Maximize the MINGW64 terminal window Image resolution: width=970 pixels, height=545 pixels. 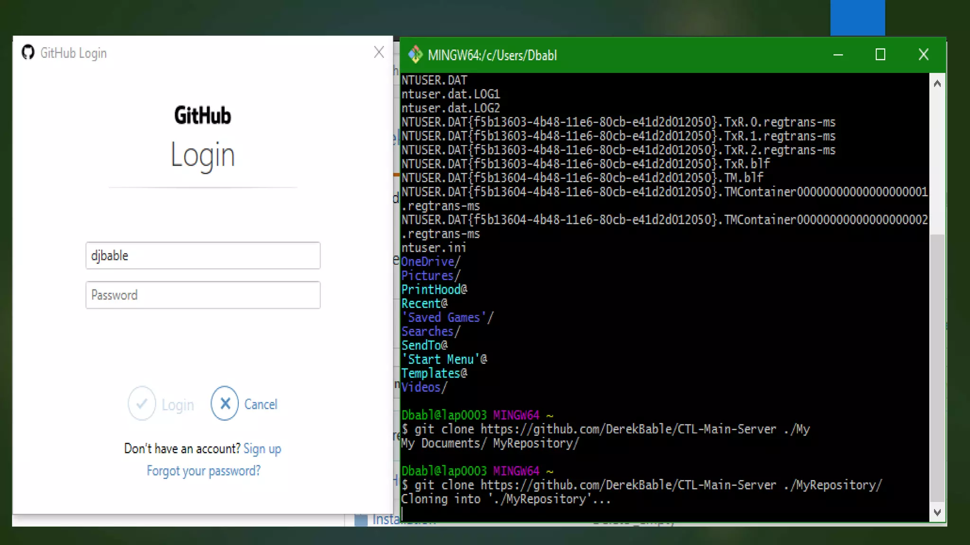point(880,55)
